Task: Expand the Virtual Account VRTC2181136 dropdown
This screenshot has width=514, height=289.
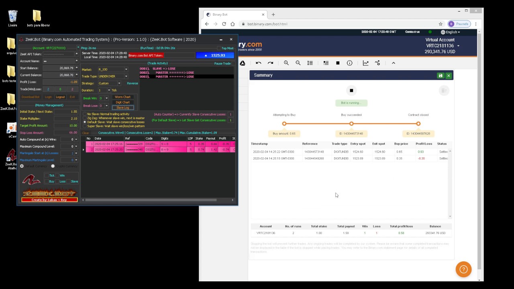Action: pos(458,46)
